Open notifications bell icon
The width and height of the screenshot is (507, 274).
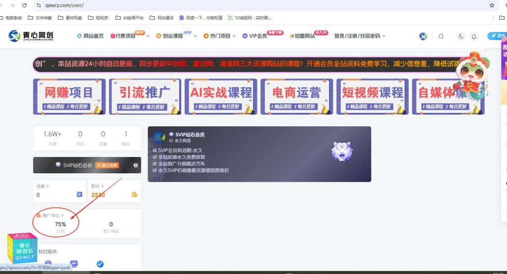[x=474, y=37]
